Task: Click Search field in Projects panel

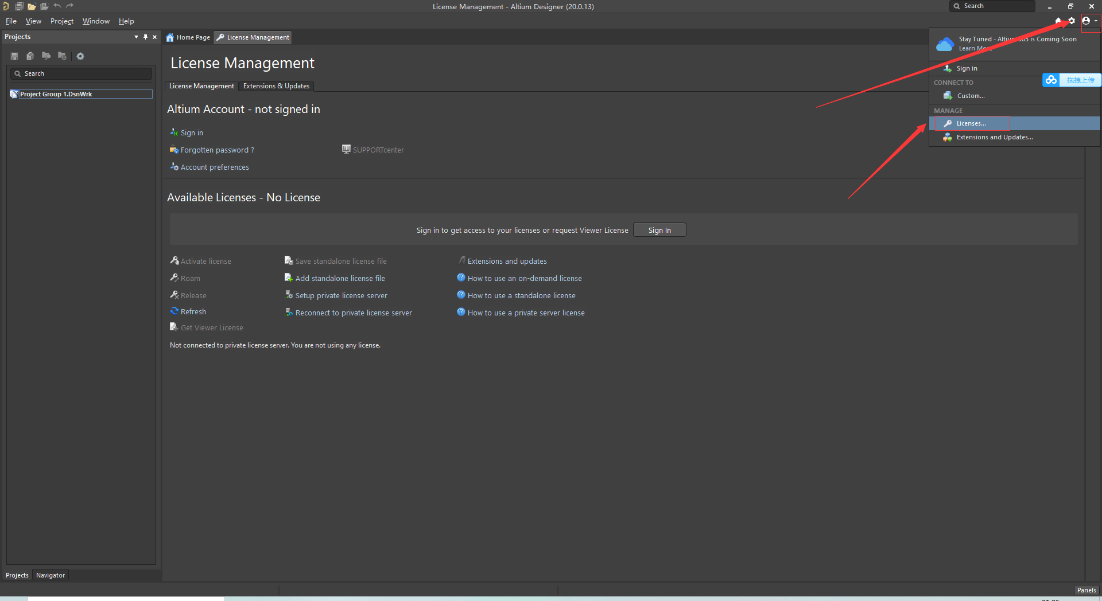Action: [81, 73]
